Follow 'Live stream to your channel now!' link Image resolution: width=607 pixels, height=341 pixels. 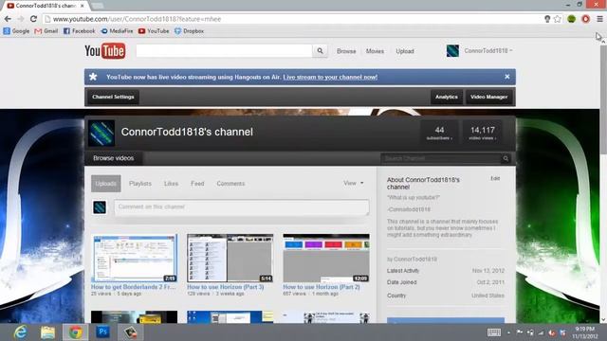[x=330, y=77]
